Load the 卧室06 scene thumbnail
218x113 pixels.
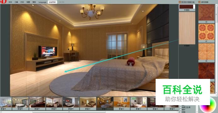click(x=20, y=103)
